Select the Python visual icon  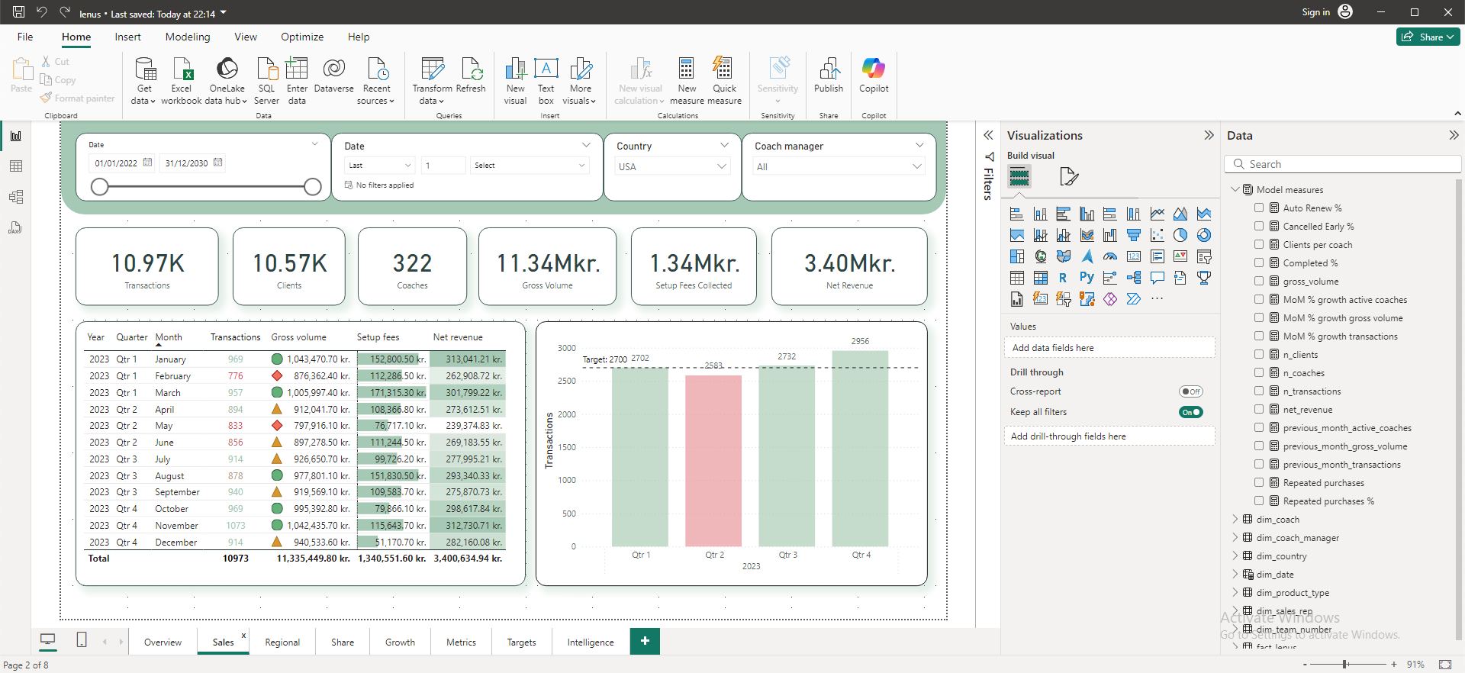pyautogui.click(x=1087, y=278)
